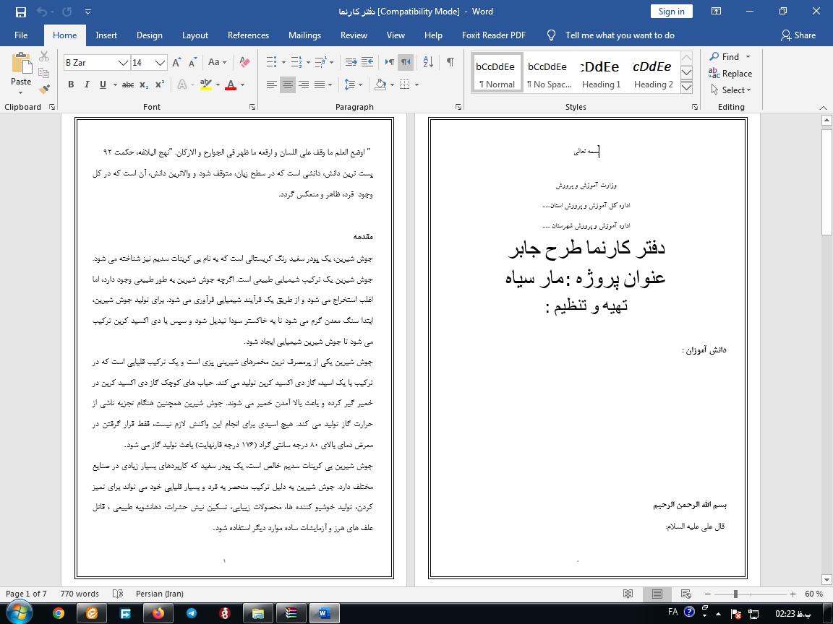Click the Cut scissors icon
The width and height of the screenshot is (833, 624).
click(x=44, y=56)
